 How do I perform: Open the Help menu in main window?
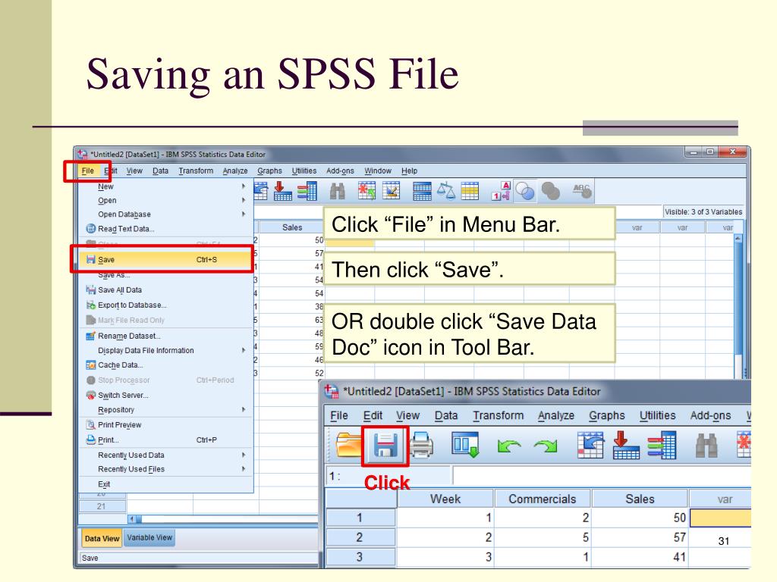pyautogui.click(x=409, y=171)
